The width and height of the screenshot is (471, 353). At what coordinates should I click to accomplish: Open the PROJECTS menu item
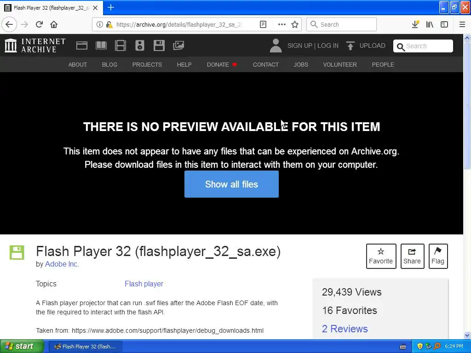[x=147, y=64]
